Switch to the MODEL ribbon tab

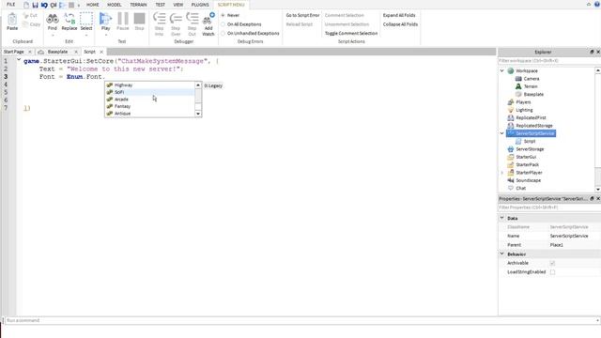coord(114,5)
